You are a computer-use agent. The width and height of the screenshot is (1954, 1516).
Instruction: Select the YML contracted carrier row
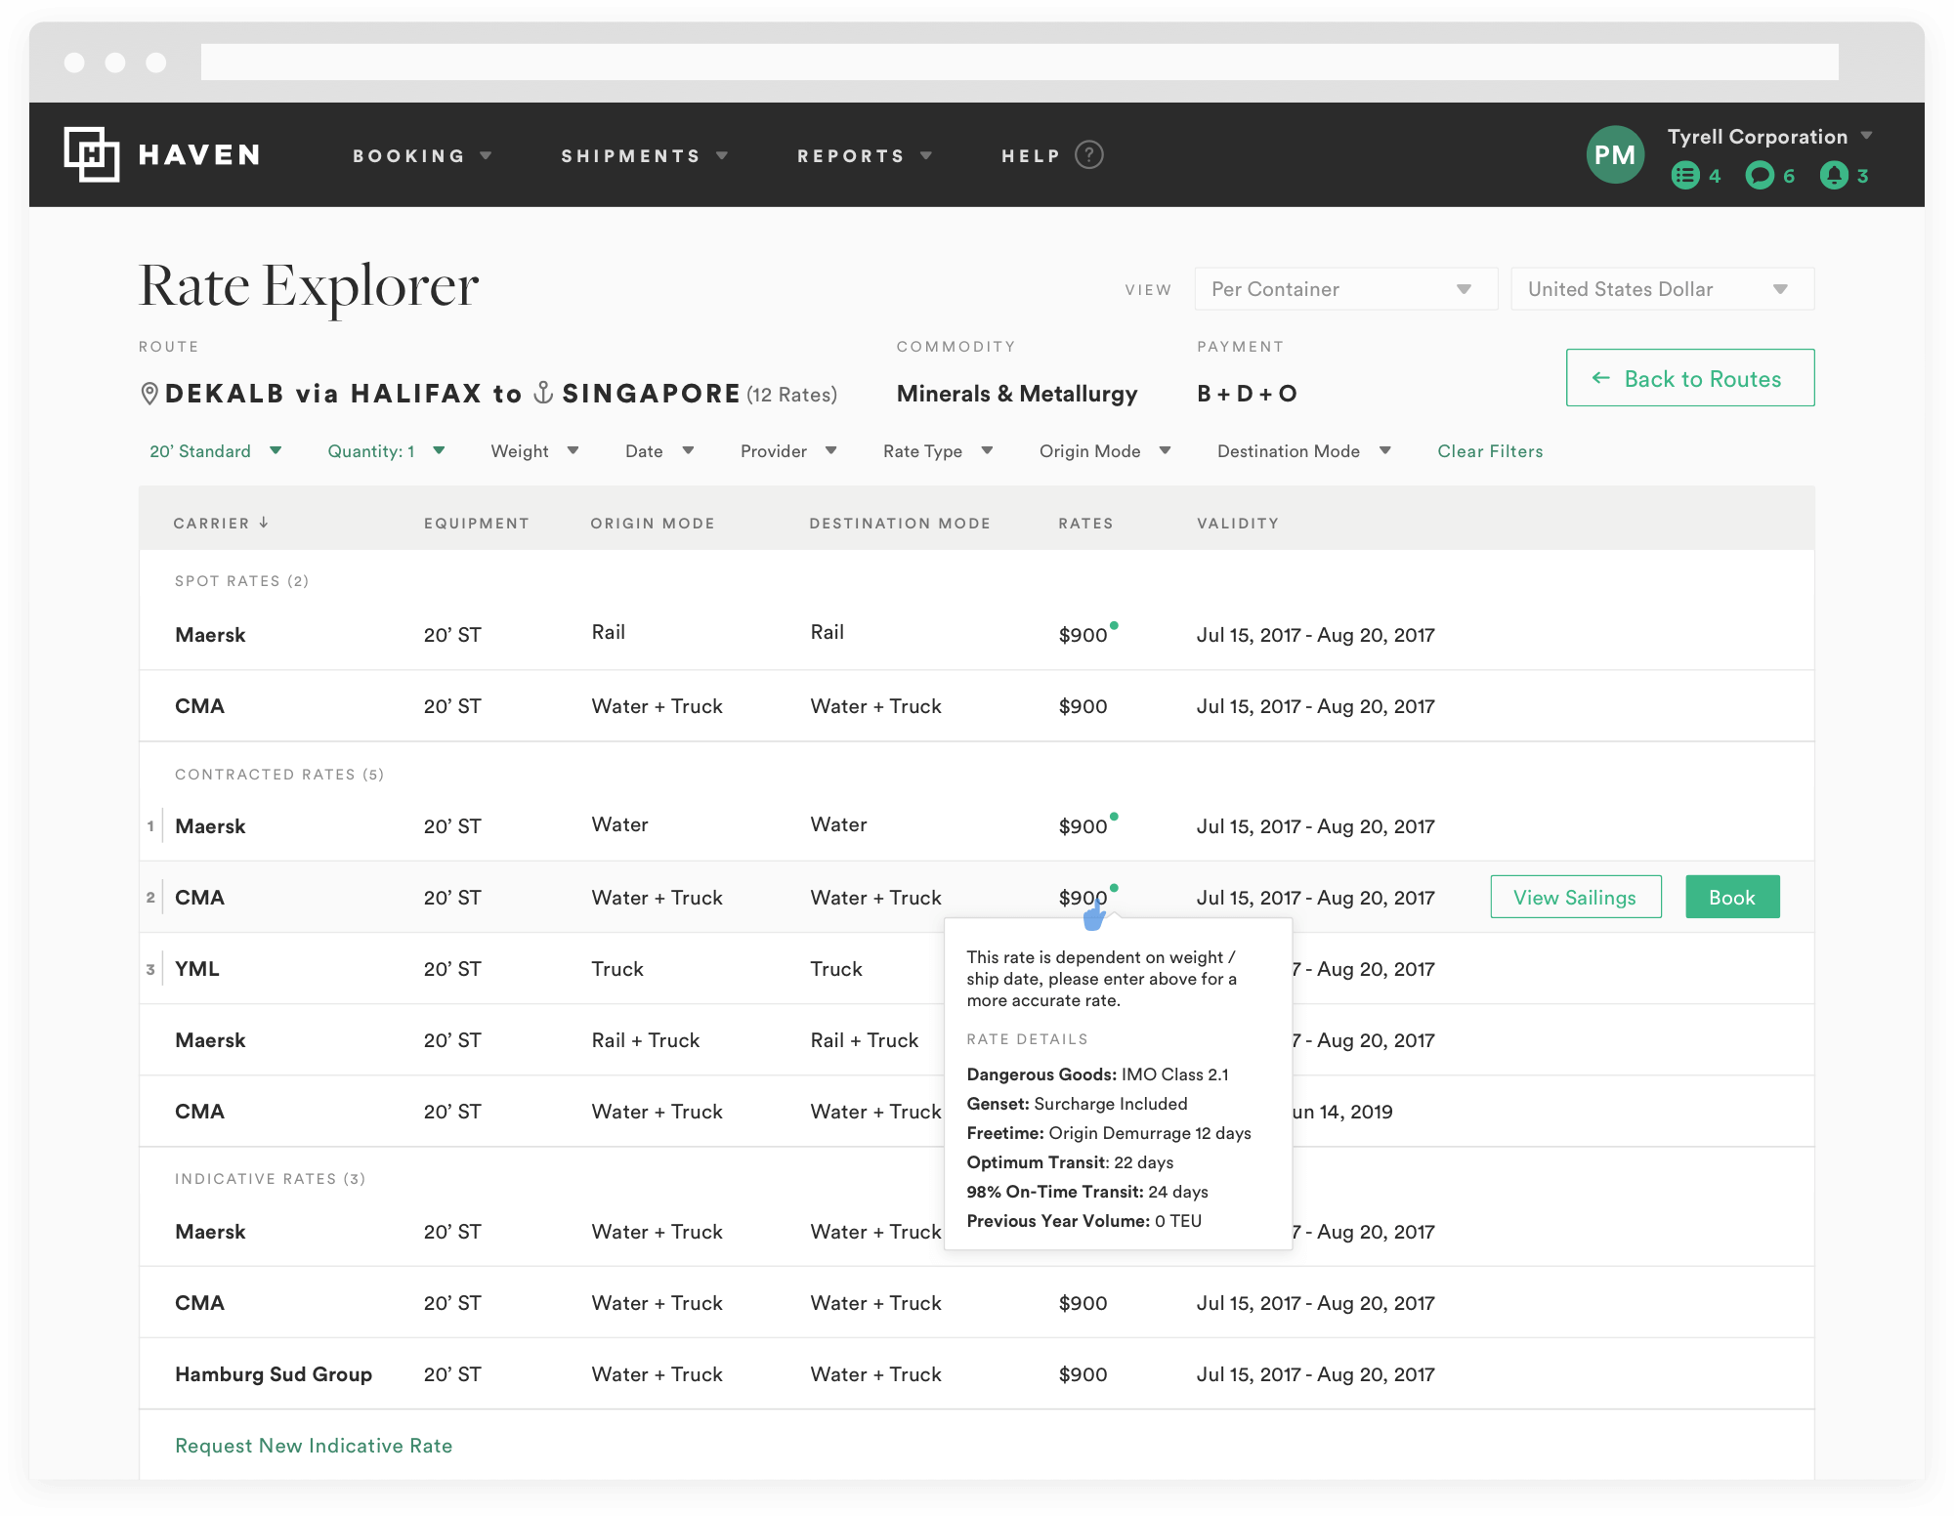tap(977, 969)
